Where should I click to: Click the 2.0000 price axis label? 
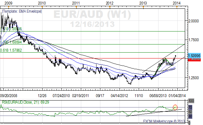(194, 21)
